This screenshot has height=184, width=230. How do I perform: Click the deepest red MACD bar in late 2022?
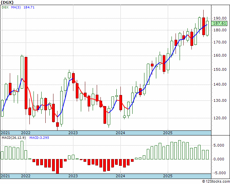[57, 166]
